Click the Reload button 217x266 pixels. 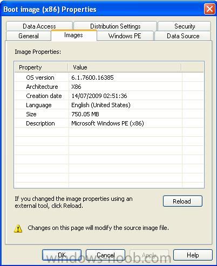pos(182,201)
